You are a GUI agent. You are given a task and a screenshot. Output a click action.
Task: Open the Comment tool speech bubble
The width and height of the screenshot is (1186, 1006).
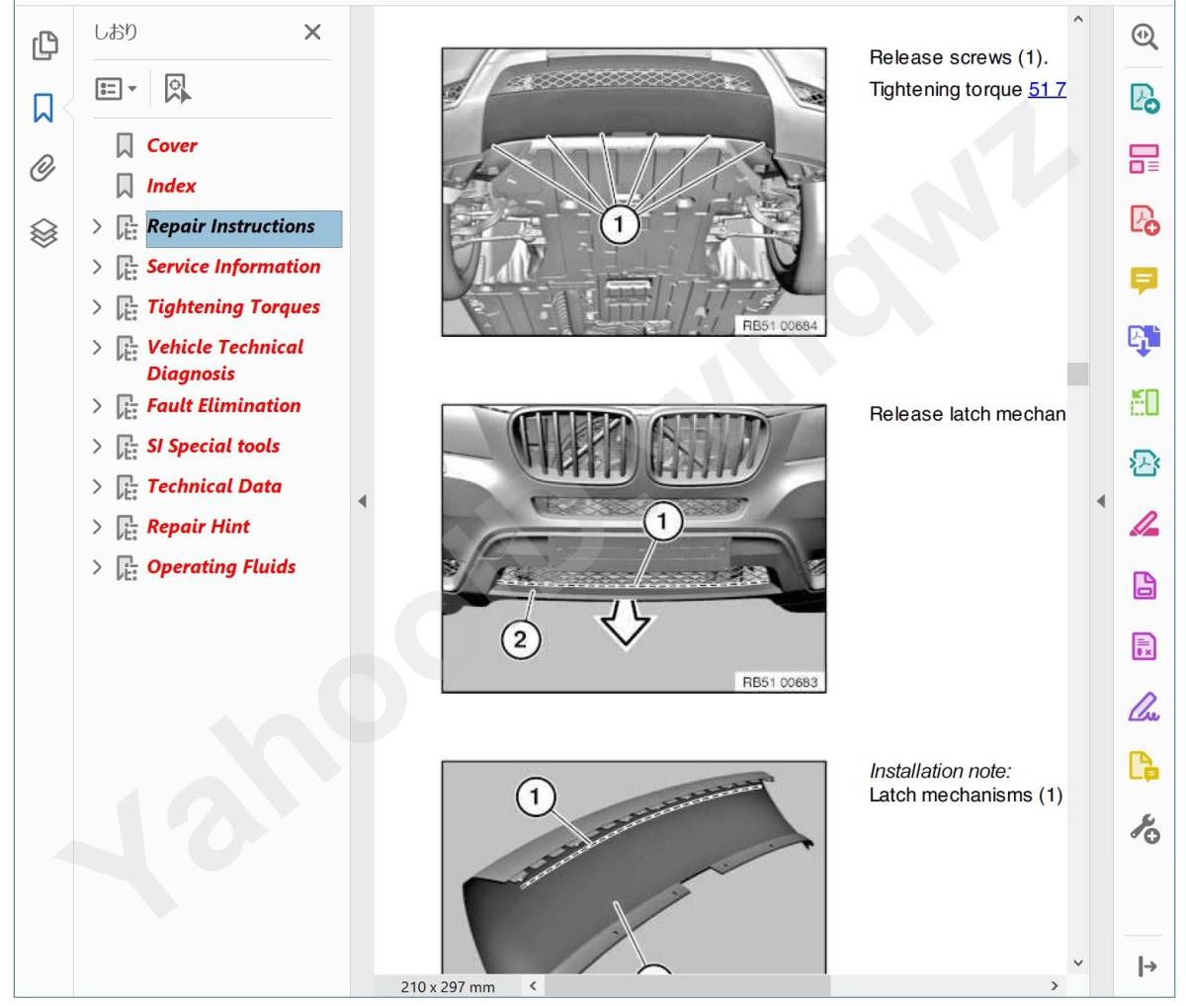[x=1144, y=281]
